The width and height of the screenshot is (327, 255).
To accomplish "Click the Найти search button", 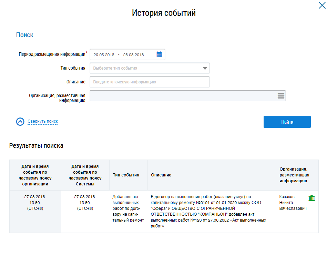I will tap(287, 122).
